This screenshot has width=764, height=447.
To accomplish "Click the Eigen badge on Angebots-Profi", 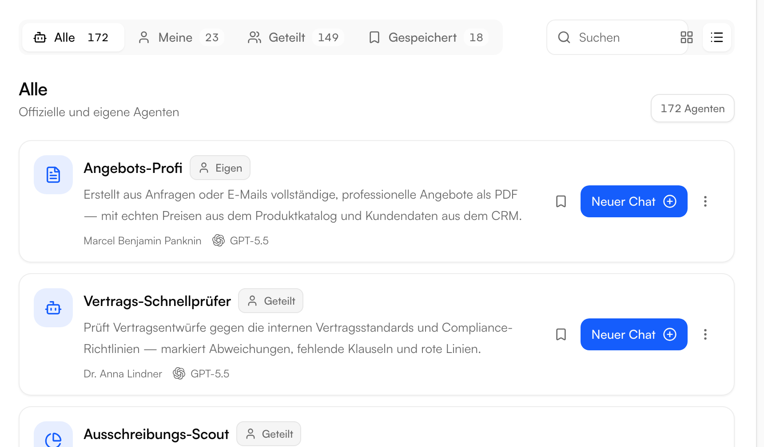I will tap(220, 168).
